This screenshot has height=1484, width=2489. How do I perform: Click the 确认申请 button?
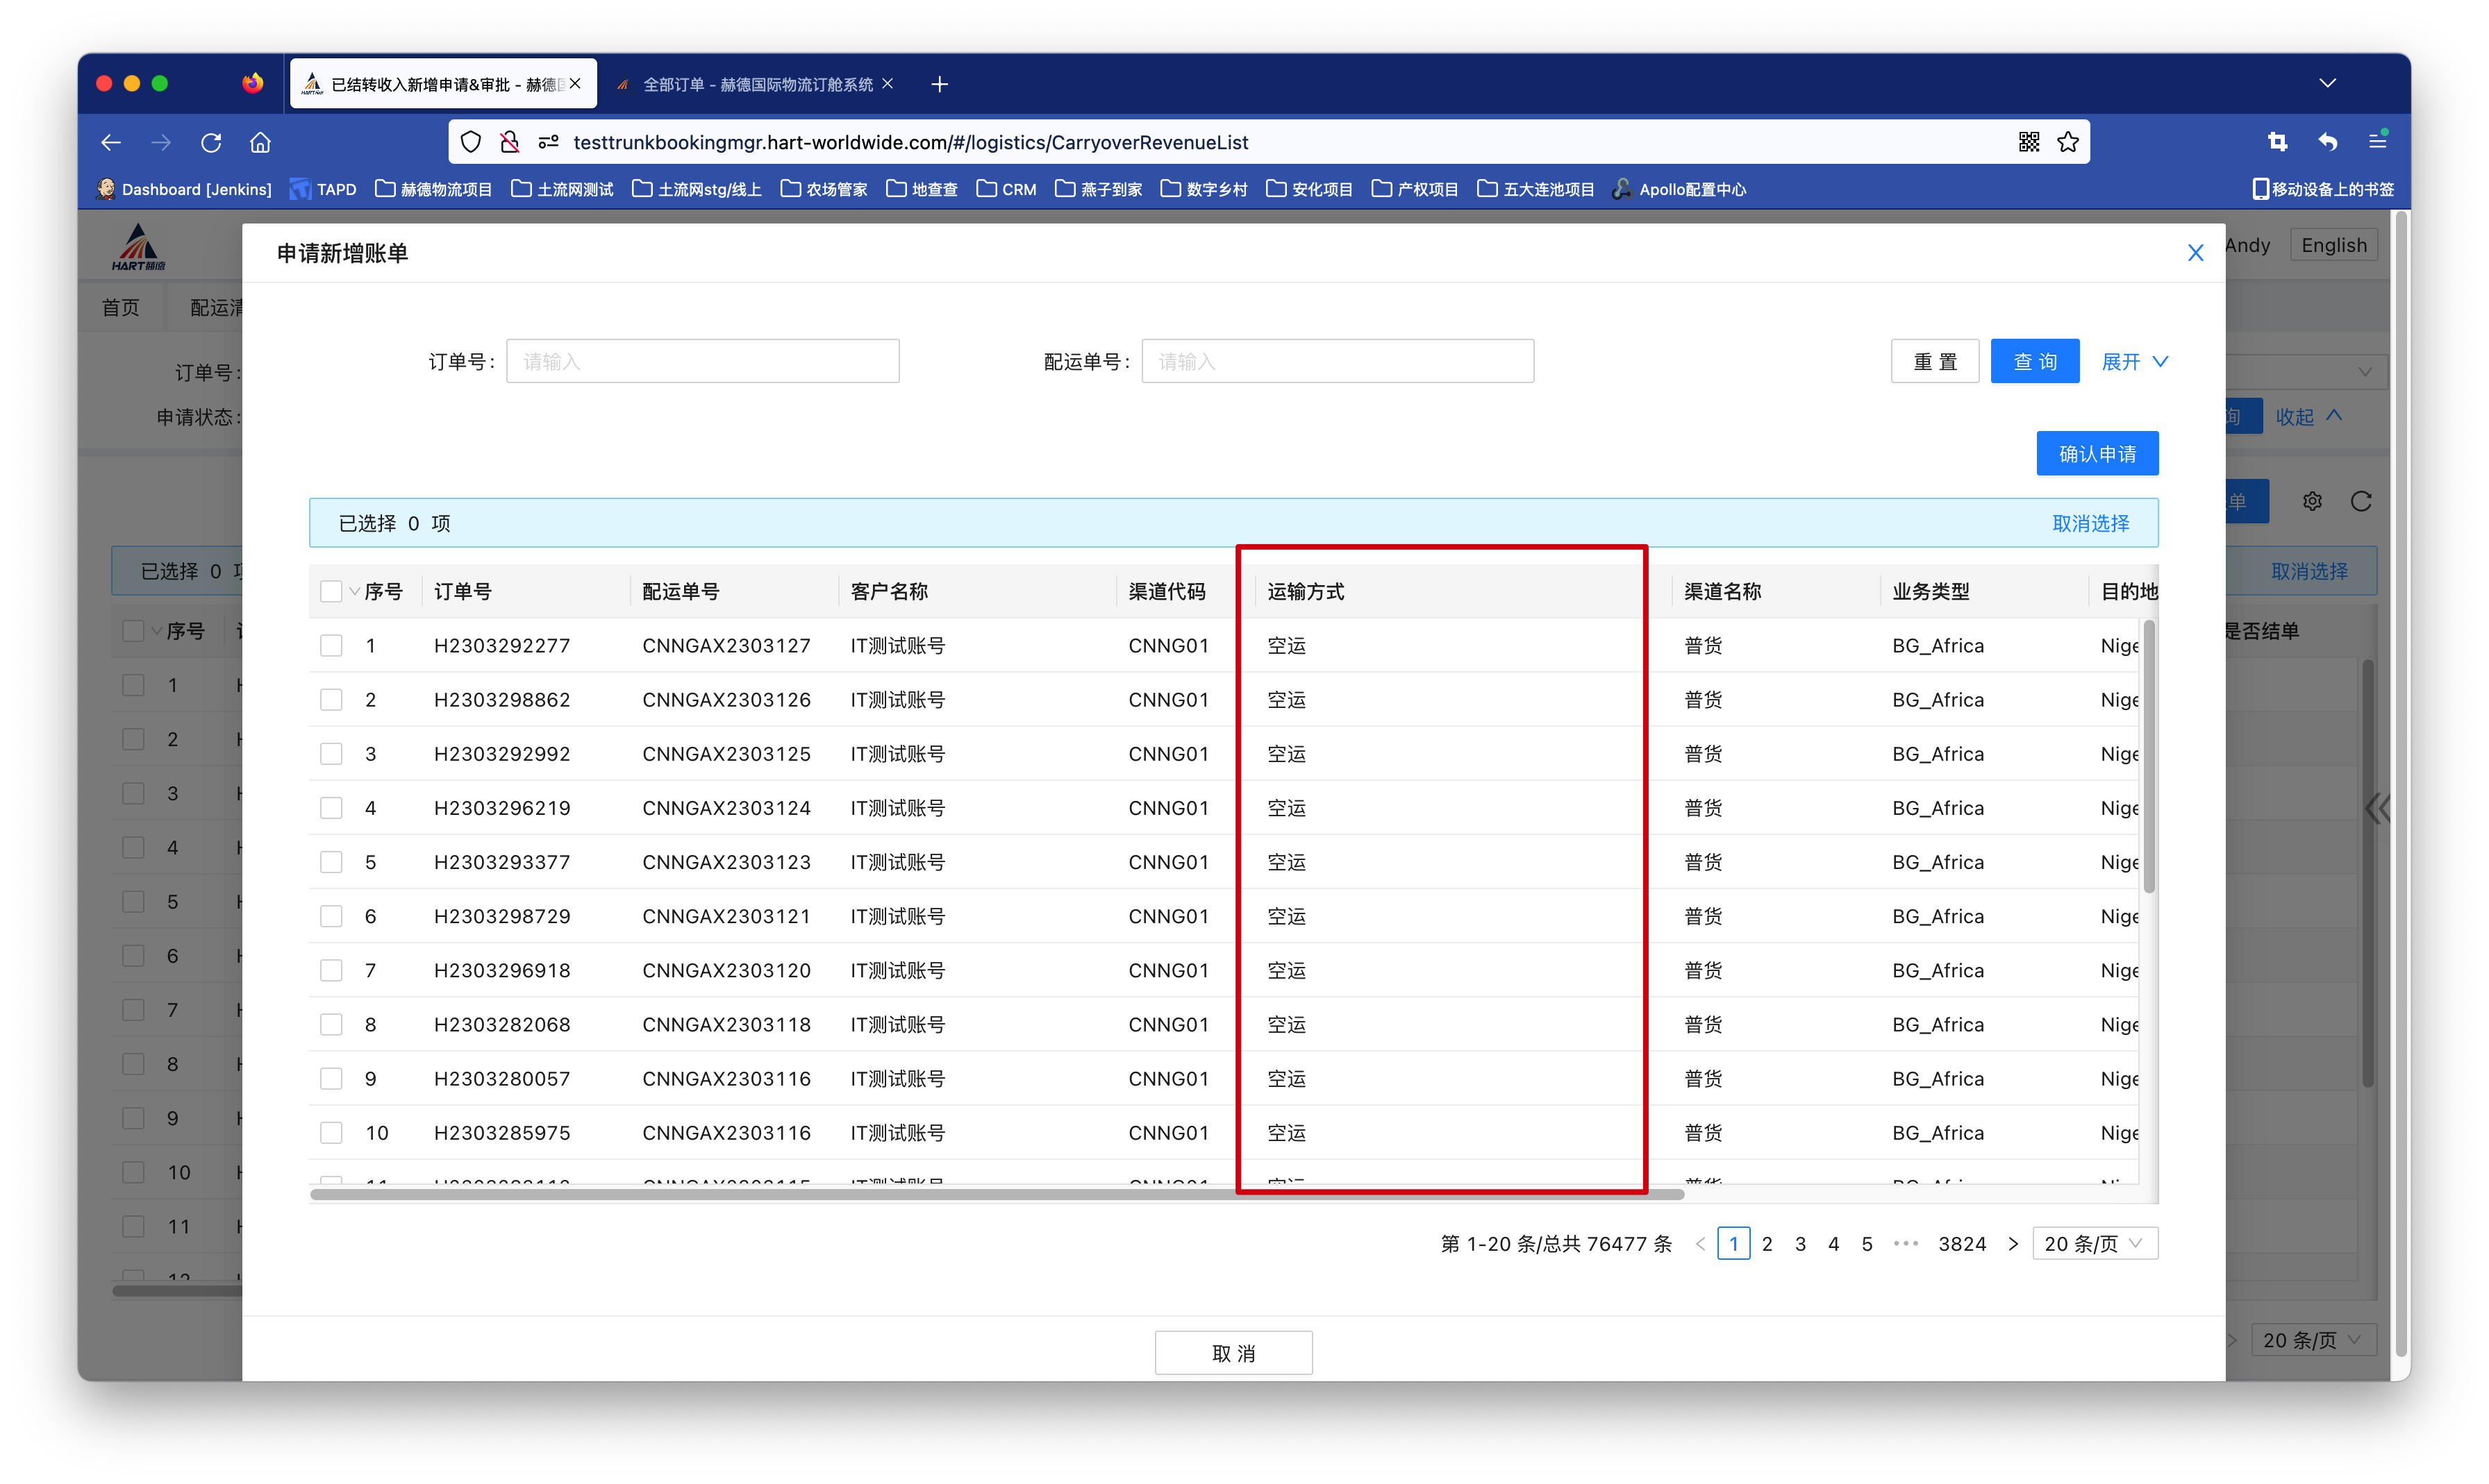coord(2097,454)
